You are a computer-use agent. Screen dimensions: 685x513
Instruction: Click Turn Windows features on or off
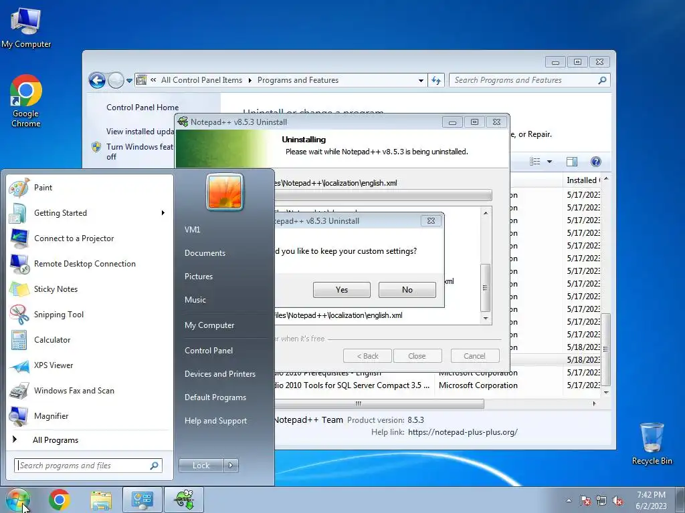tap(140, 152)
